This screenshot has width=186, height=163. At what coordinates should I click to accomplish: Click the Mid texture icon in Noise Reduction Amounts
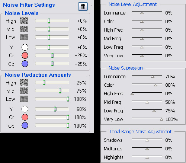click(24, 91)
